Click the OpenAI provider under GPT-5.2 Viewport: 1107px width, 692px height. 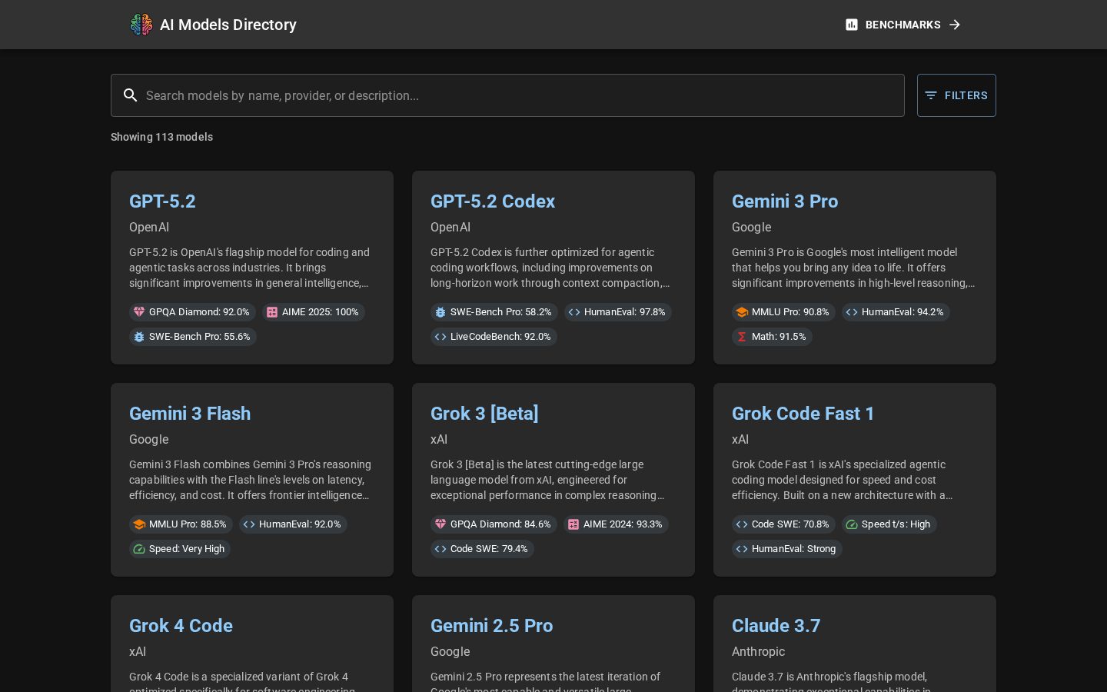149,228
